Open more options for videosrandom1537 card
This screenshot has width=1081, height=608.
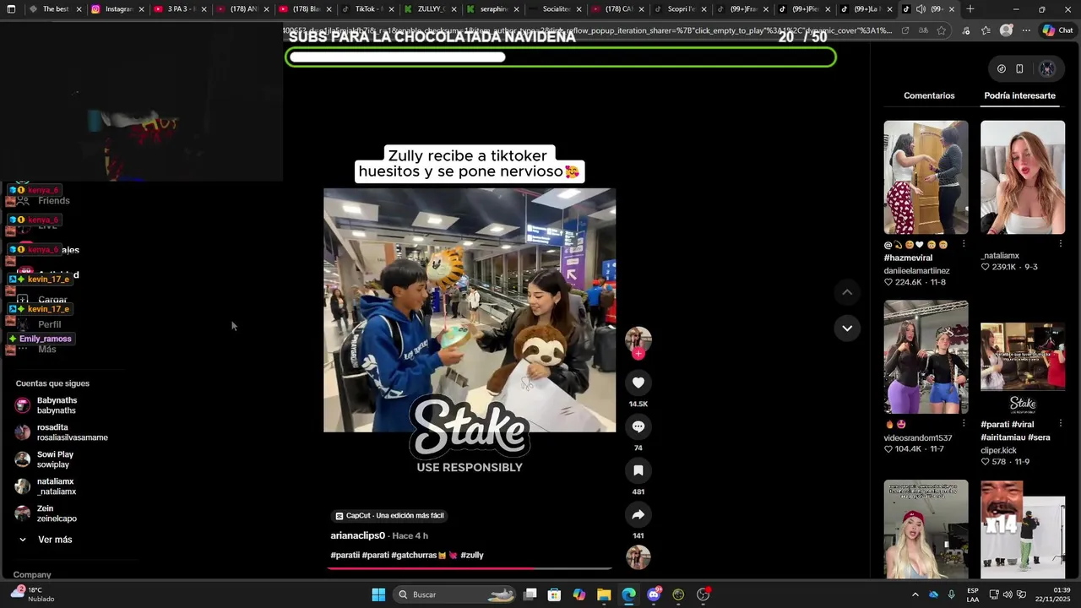tap(964, 424)
